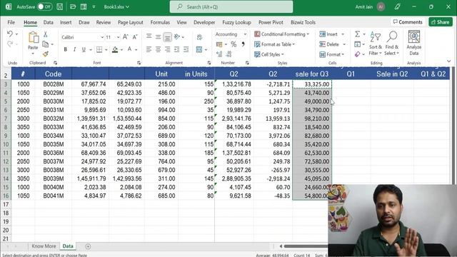The height and width of the screenshot is (257, 457).
Task: Add a new sheet with plus button
Action: (x=88, y=246)
